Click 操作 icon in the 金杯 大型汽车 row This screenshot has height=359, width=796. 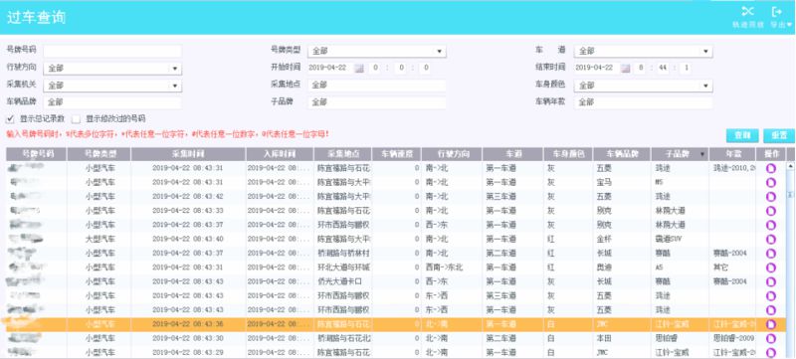(770, 239)
